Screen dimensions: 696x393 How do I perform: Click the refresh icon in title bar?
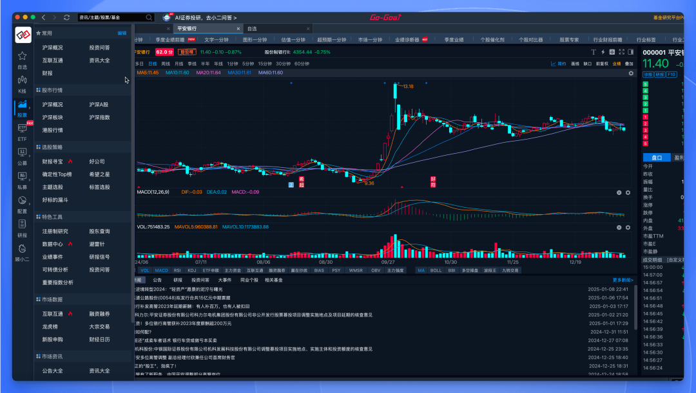pos(66,17)
